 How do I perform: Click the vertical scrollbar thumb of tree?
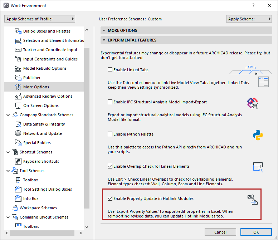click(x=87, y=128)
